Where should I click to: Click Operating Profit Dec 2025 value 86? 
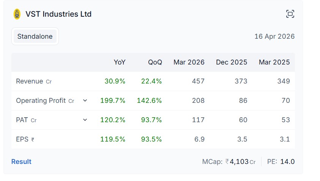coord(243,101)
